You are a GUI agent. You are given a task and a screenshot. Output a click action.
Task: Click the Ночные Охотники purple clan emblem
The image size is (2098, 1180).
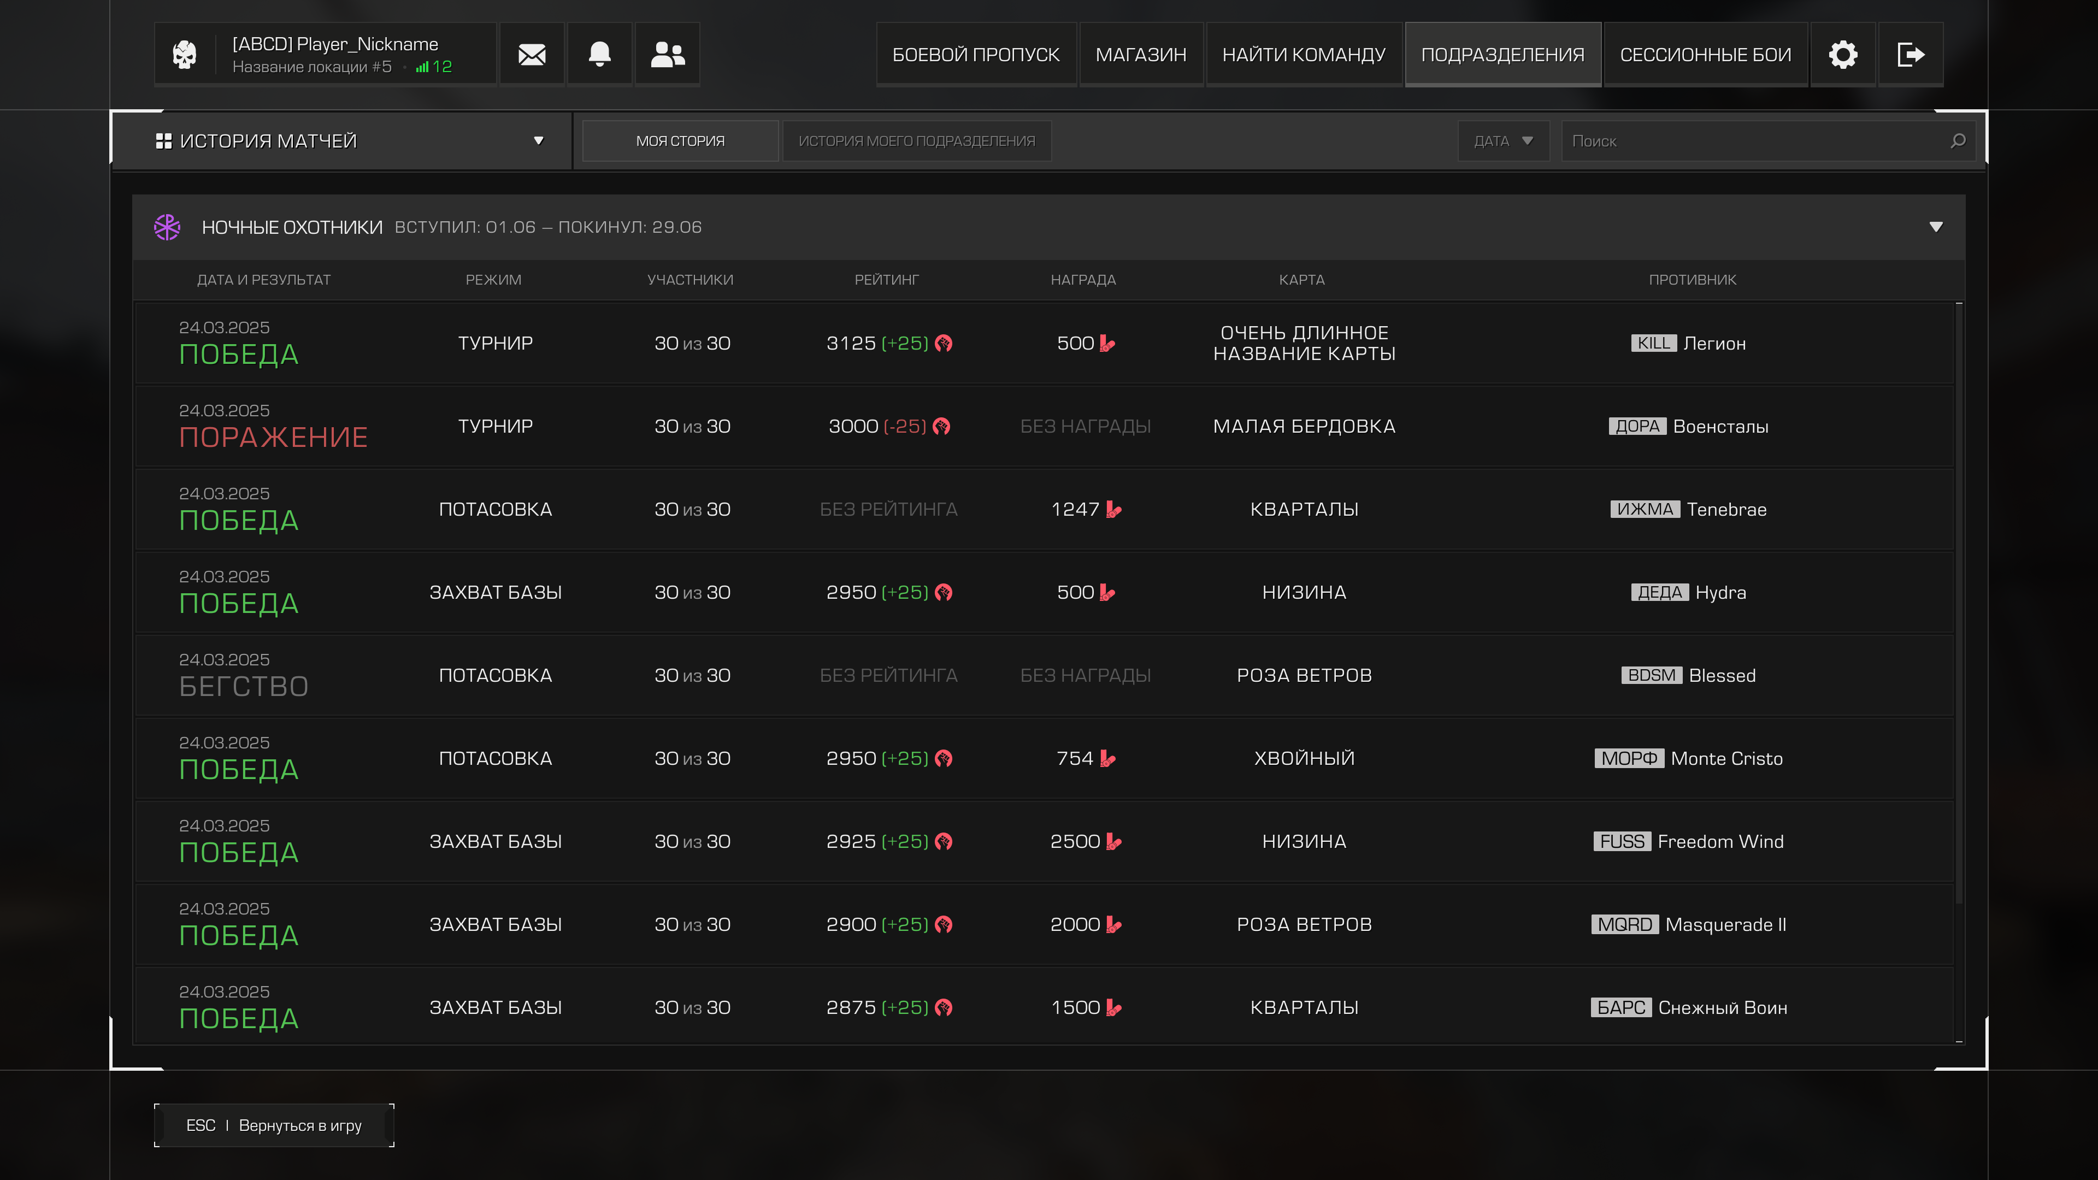[167, 227]
